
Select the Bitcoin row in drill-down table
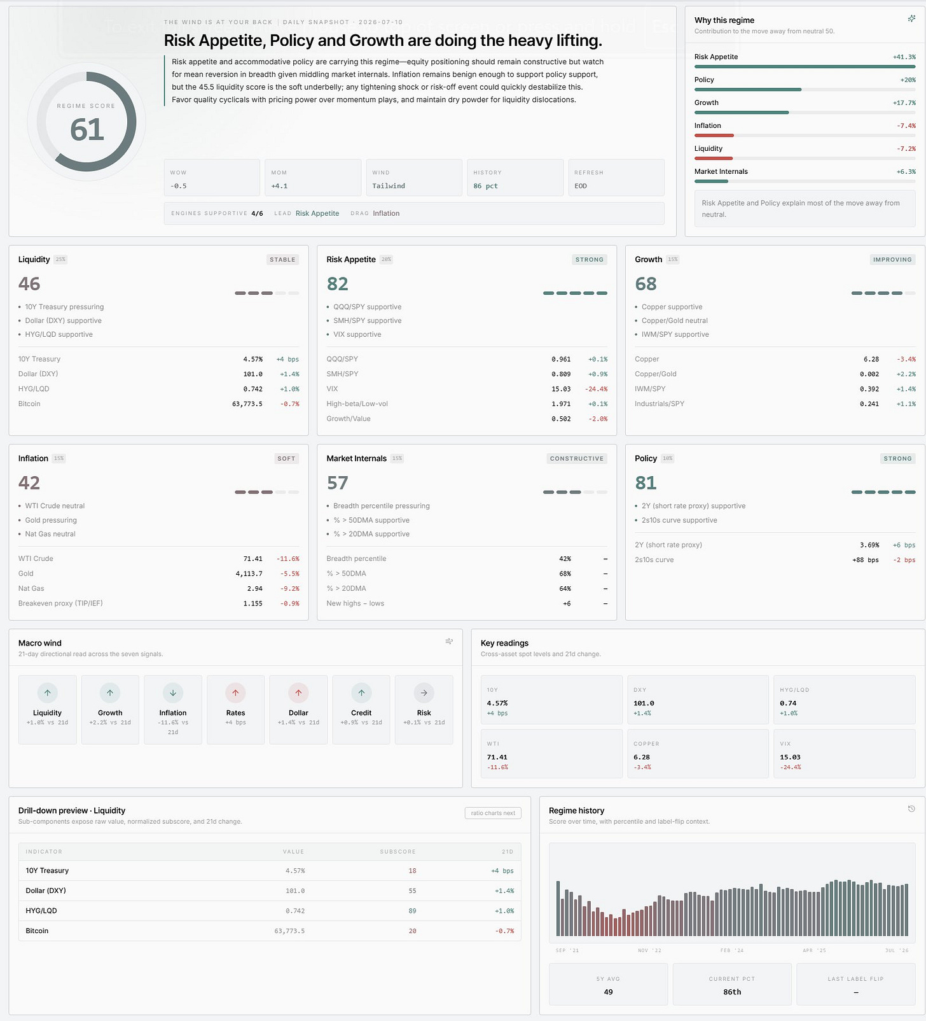(x=270, y=931)
